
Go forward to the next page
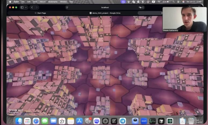pos(37,8)
